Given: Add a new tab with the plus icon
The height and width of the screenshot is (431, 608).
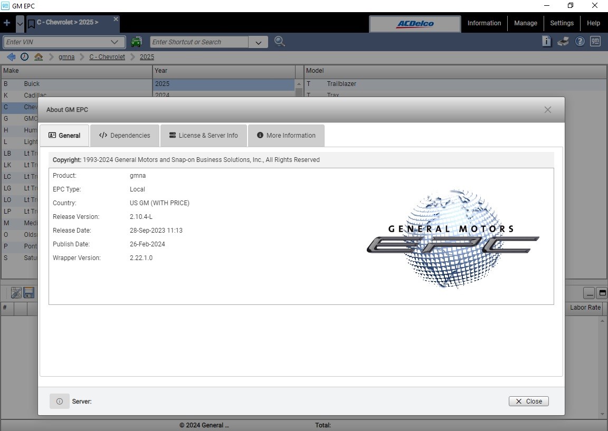Looking at the screenshot, I should 6,23.
